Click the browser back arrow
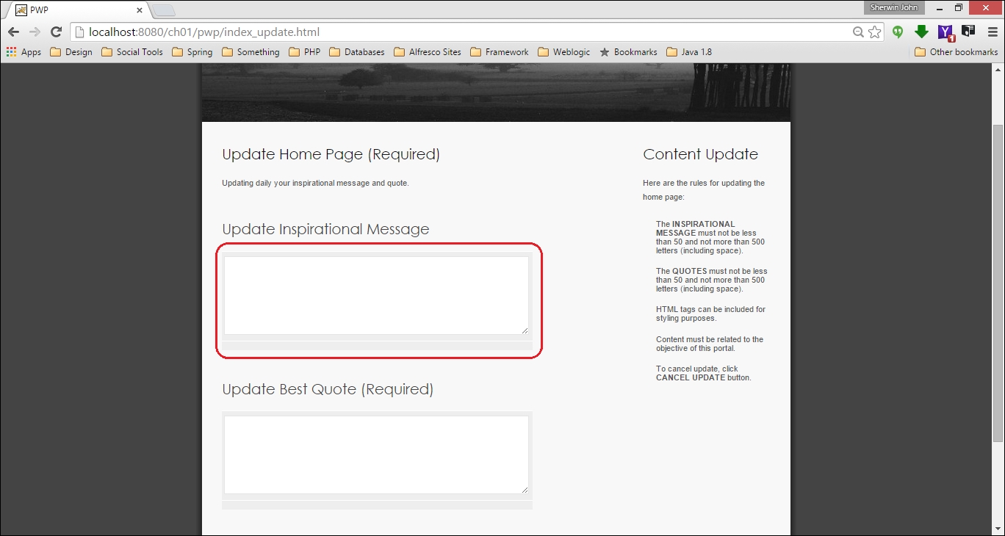 pyautogui.click(x=13, y=32)
